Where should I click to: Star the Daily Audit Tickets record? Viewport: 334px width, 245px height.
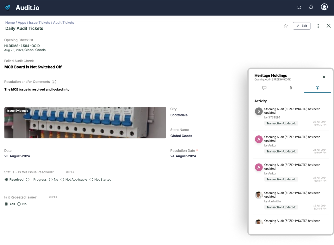[286, 26]
